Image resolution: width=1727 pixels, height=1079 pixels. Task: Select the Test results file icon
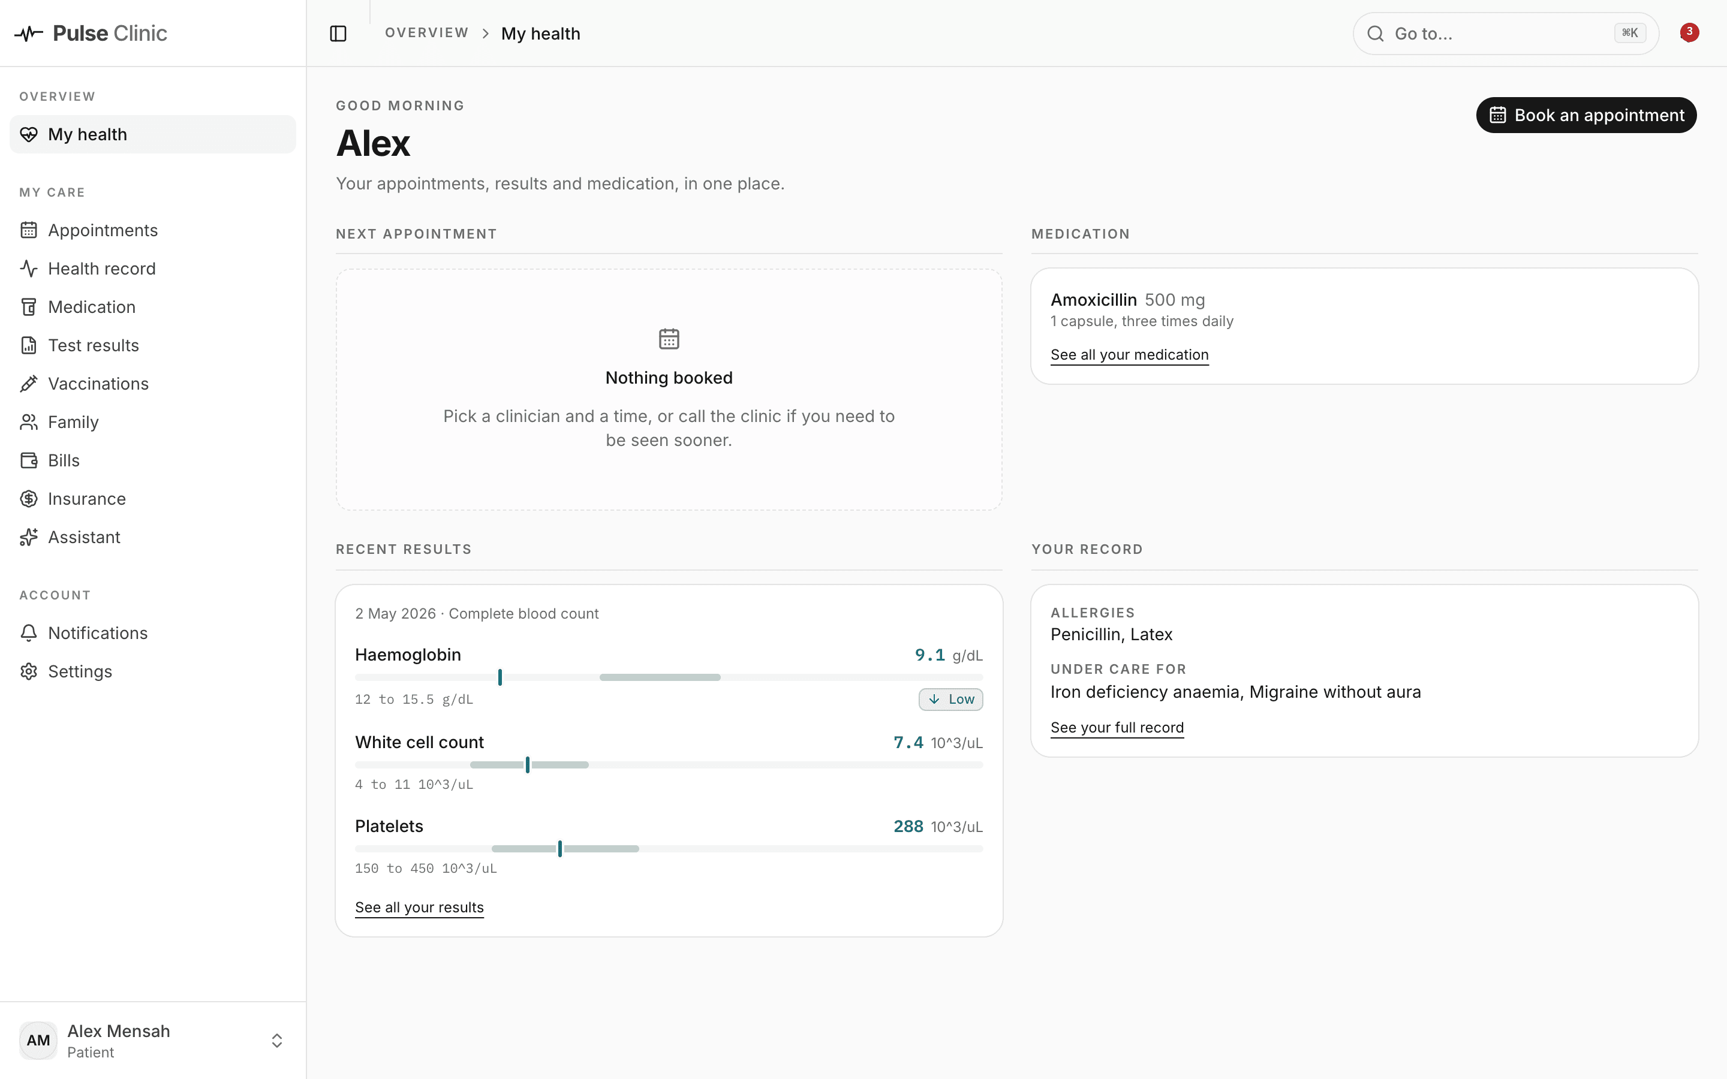coord(29,345)
